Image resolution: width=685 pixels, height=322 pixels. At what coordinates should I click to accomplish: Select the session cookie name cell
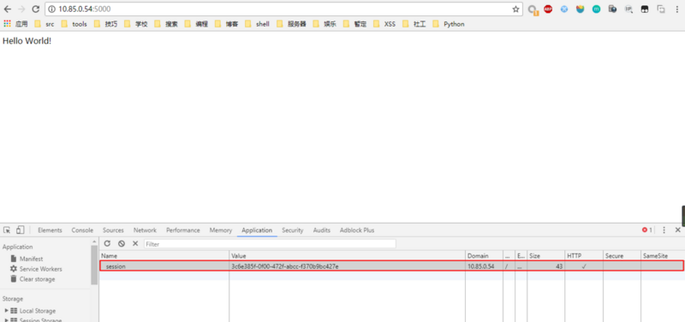[164, 266]
